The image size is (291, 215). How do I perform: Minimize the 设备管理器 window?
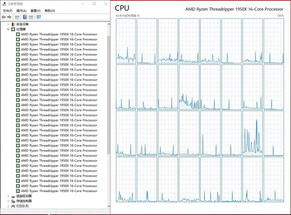coord(83,4)
